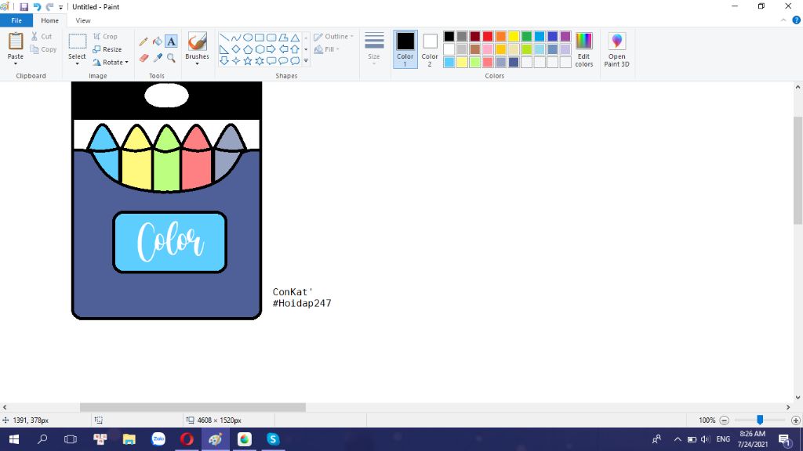This screenshot has width=803, height=451.
Task: Click the Select rectangle tool
Action: [x=78, y=42]
